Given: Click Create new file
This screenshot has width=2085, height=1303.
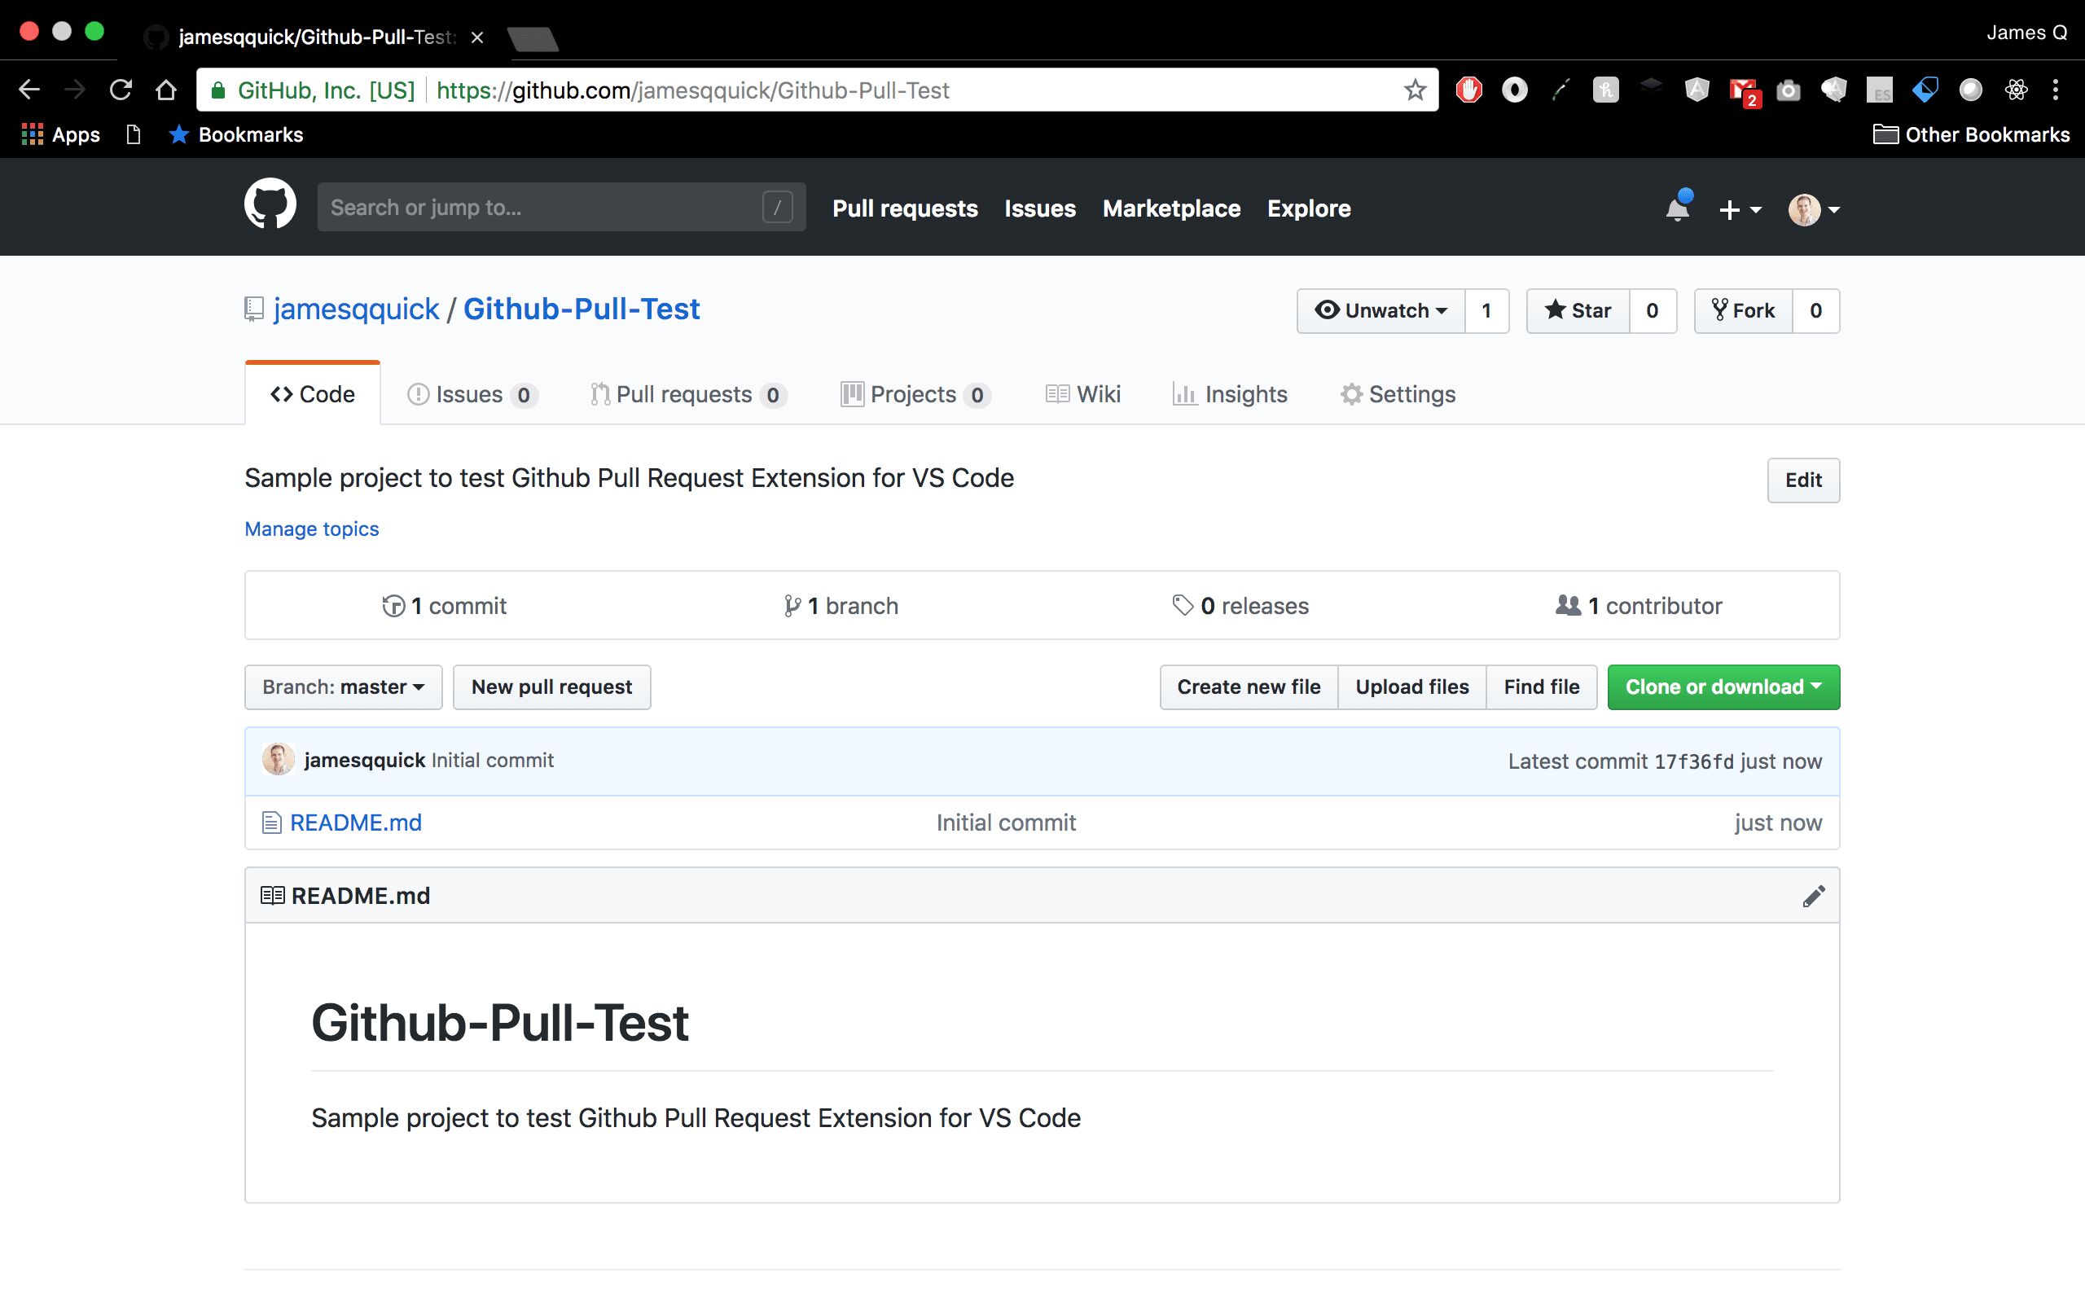Looking at the screenshot, I should tap(1249, 687).
